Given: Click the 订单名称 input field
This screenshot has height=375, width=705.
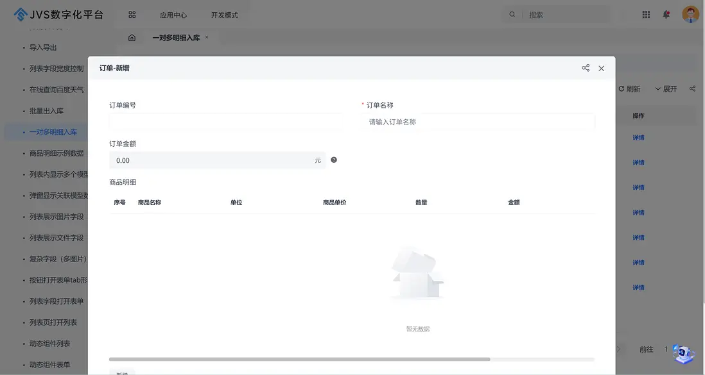Looking at the screenshot, I should click(478, 122).
